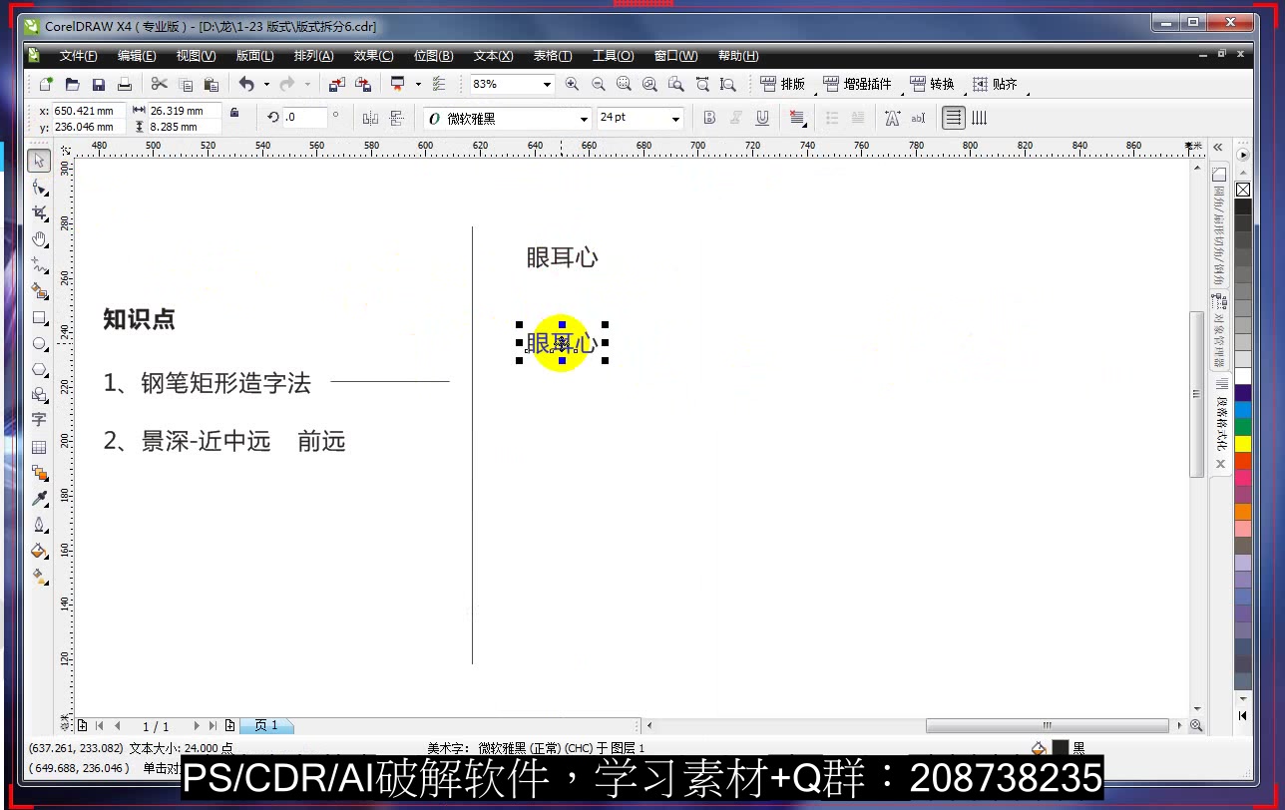Select the Smart Fill tool
1285x810 pixels.
coord(40,291)
